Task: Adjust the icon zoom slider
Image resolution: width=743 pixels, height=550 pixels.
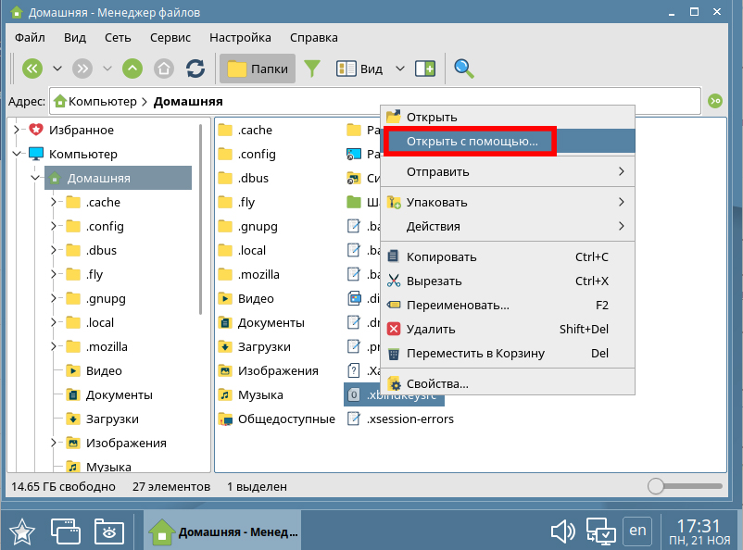Action: (657, 486)
